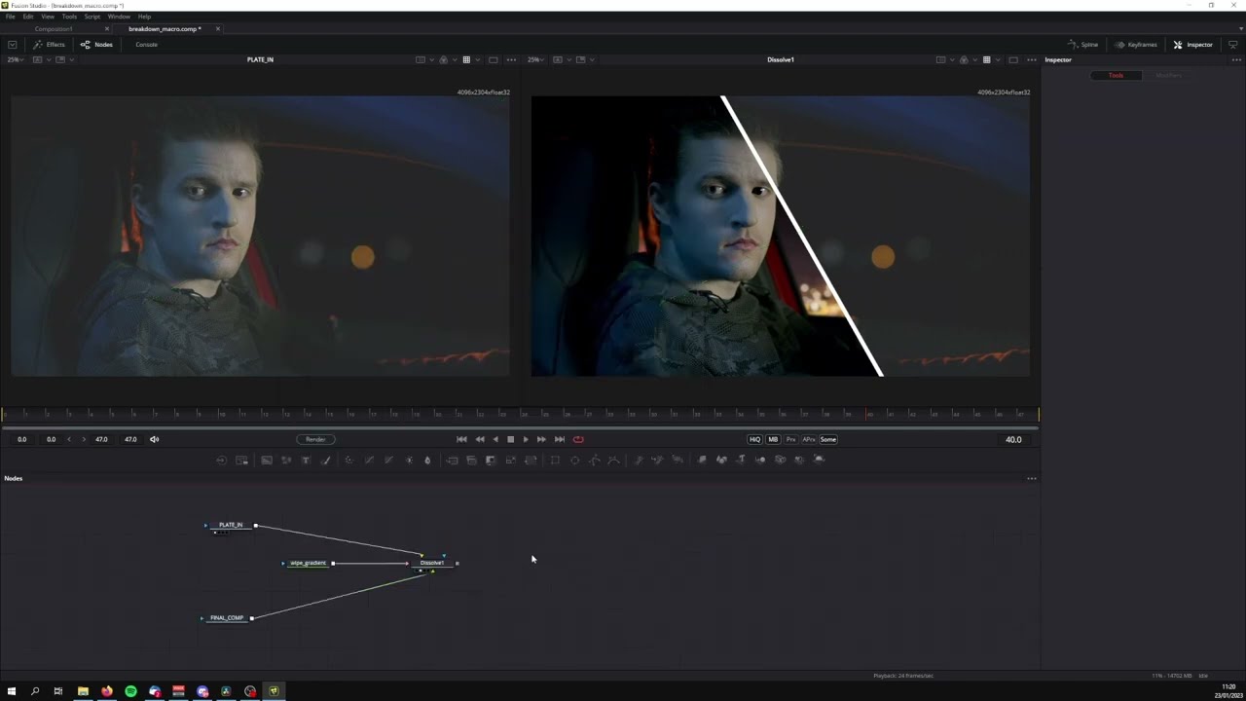Toggle HiQ high quality mode

click(x=754, y=439)
